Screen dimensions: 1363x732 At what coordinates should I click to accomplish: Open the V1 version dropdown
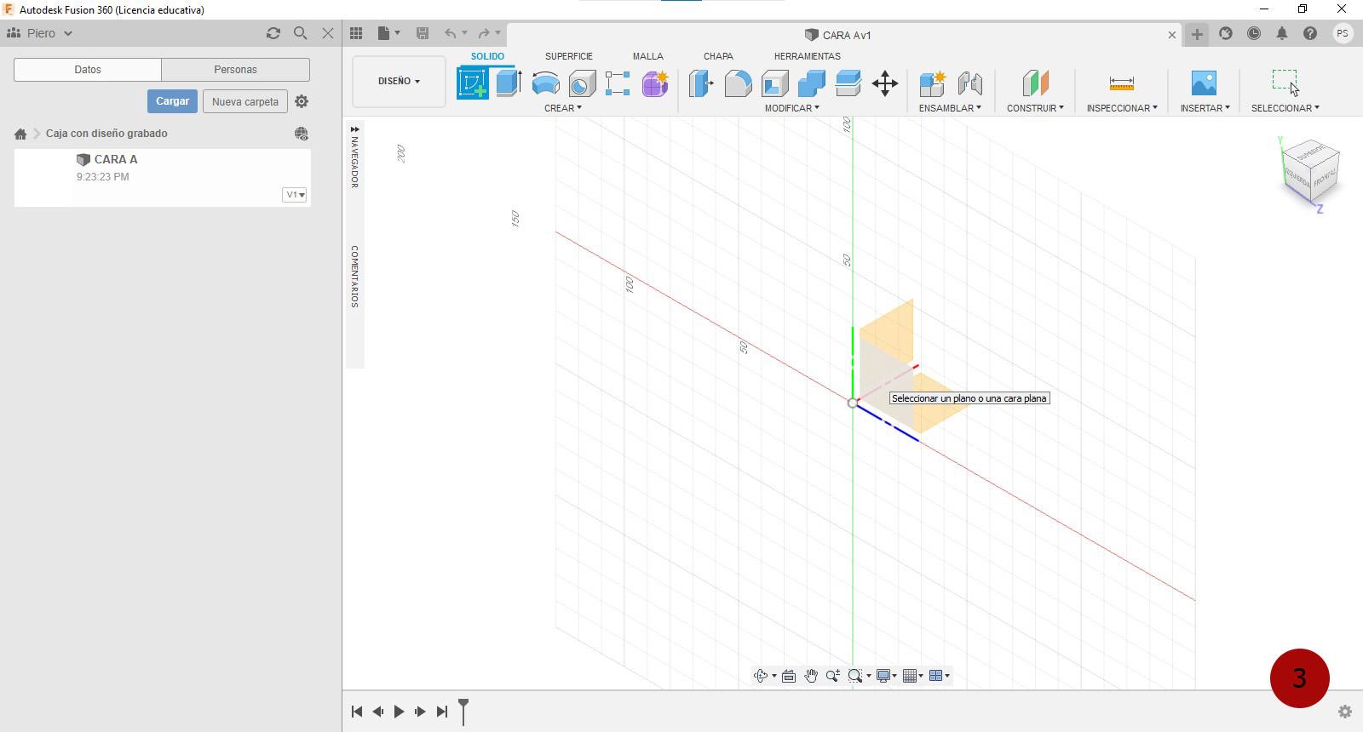click(x=295, y=195)
